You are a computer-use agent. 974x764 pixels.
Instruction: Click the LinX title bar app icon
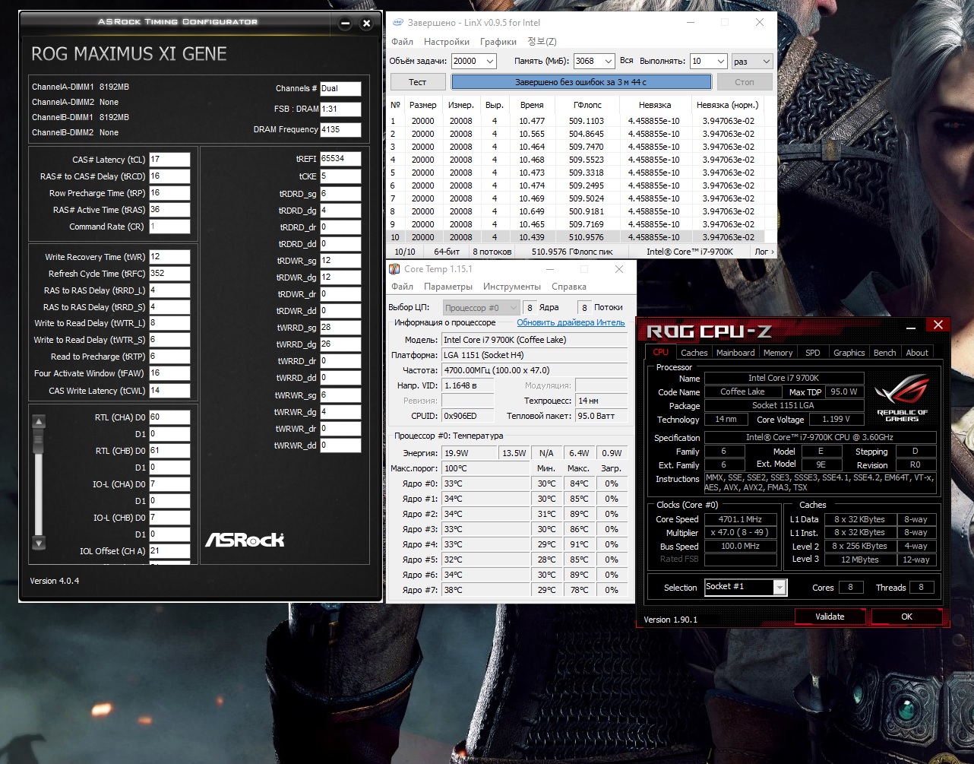397,23
